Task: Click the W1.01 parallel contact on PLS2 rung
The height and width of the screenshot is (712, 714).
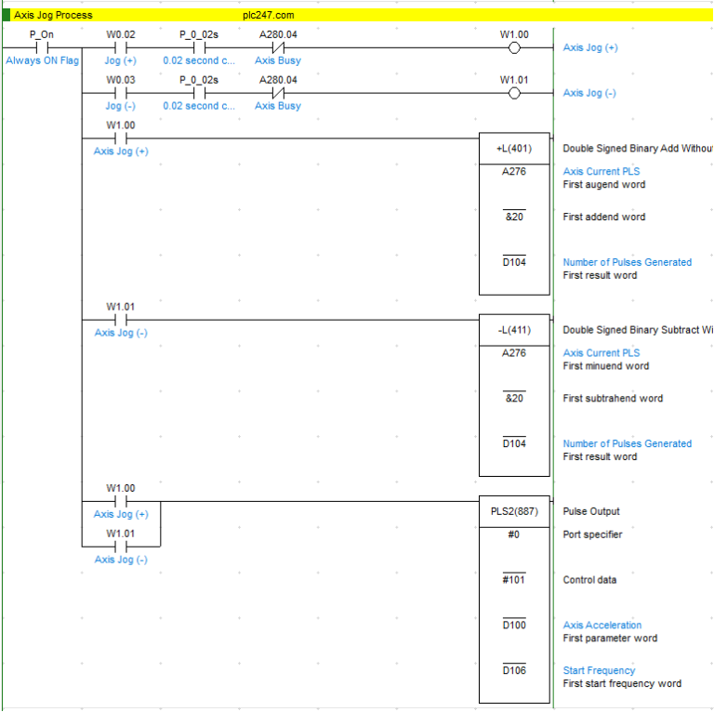Action: pyautogui.click(x=121, y=547)
